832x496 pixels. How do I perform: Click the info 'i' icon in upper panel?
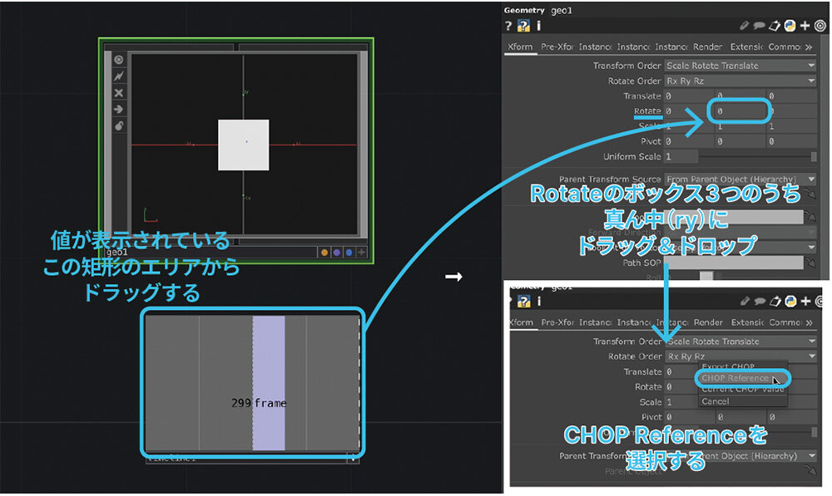click(x=538, y=26)
